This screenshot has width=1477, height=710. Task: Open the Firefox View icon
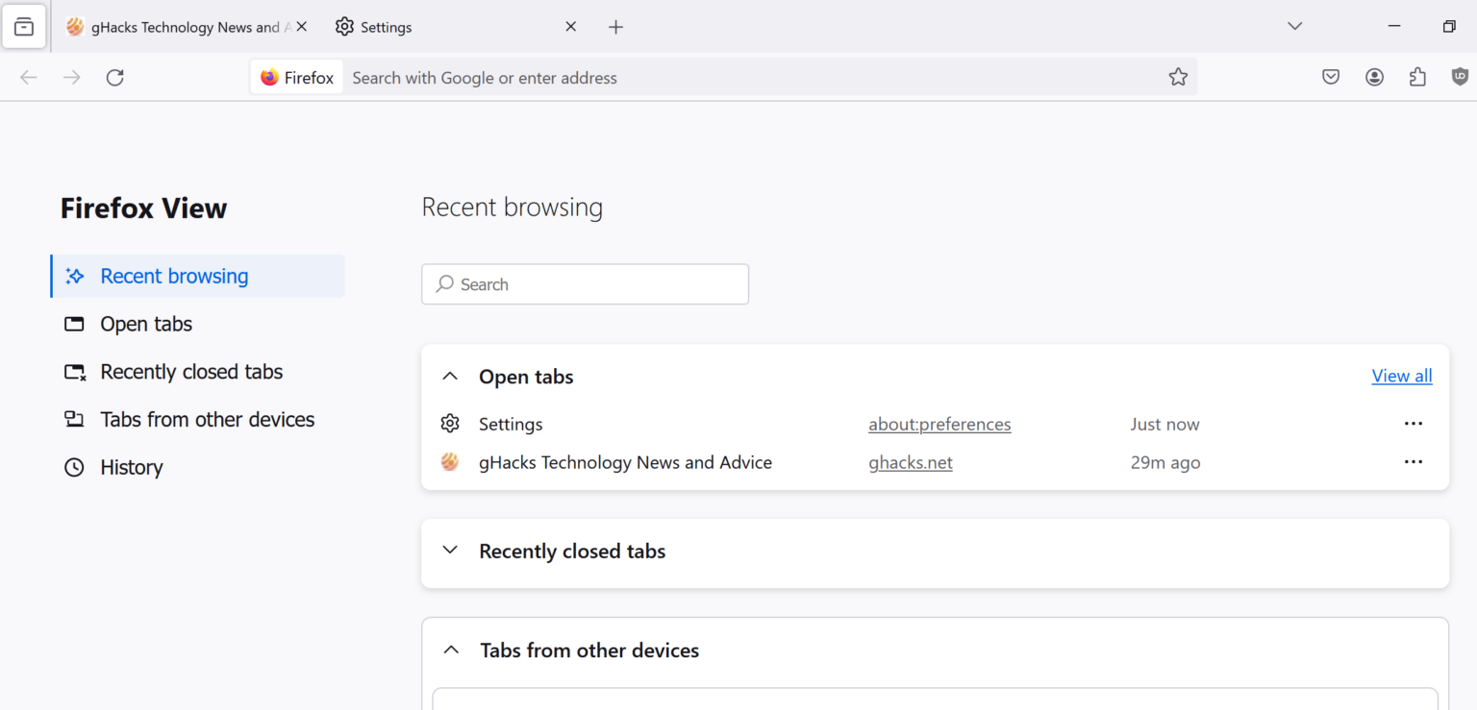tap(23, 26)
